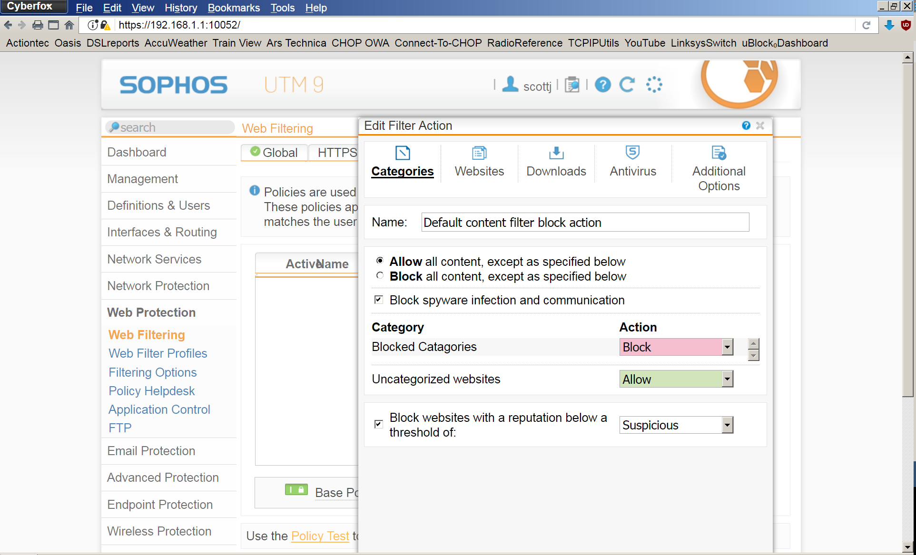
Task: Open the Categories tab icon
Action: [x=402, y=153]
